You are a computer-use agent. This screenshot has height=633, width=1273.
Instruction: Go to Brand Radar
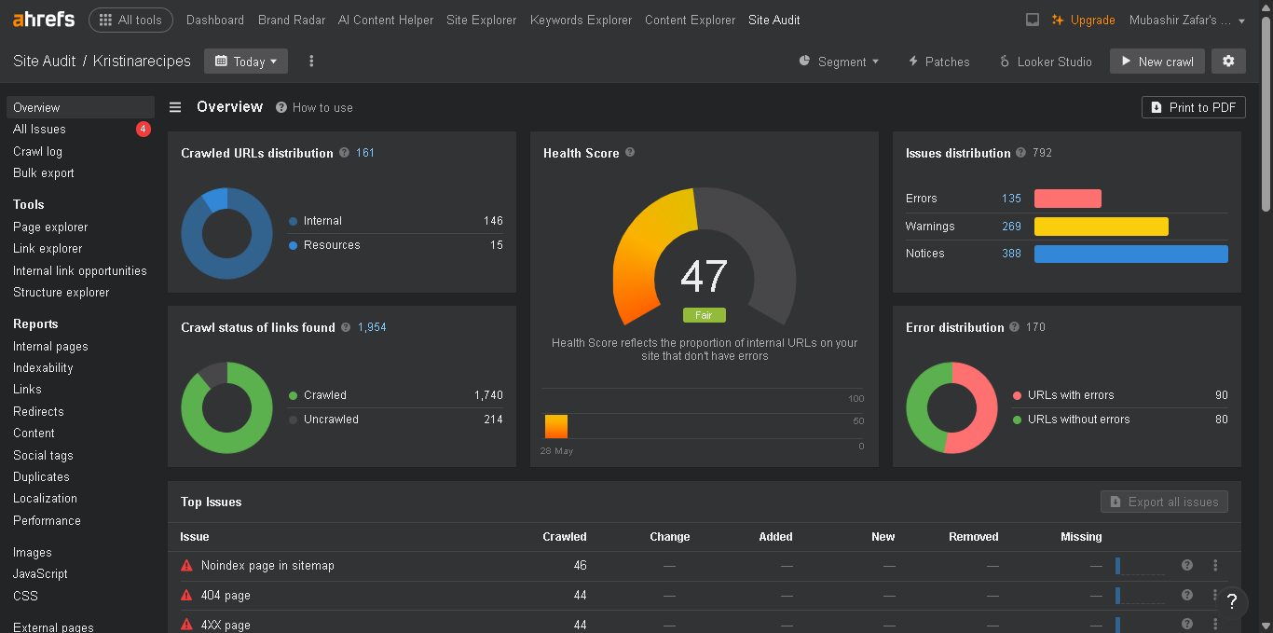click(291, 20)
